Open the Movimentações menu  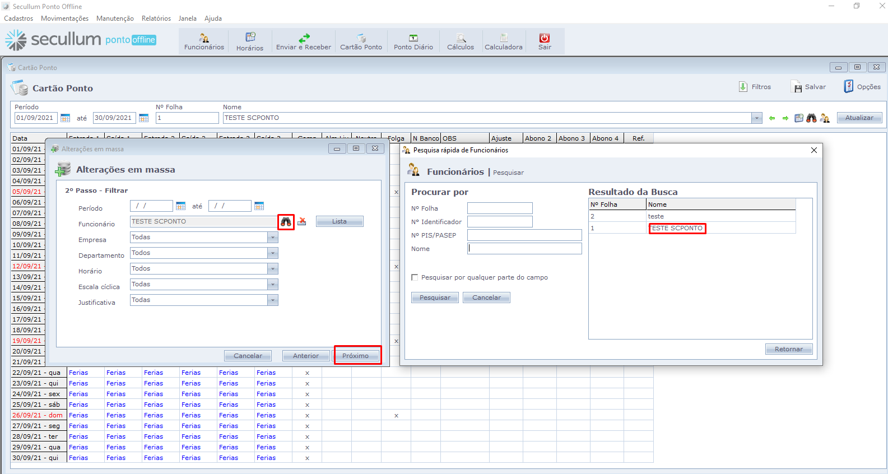64,18
